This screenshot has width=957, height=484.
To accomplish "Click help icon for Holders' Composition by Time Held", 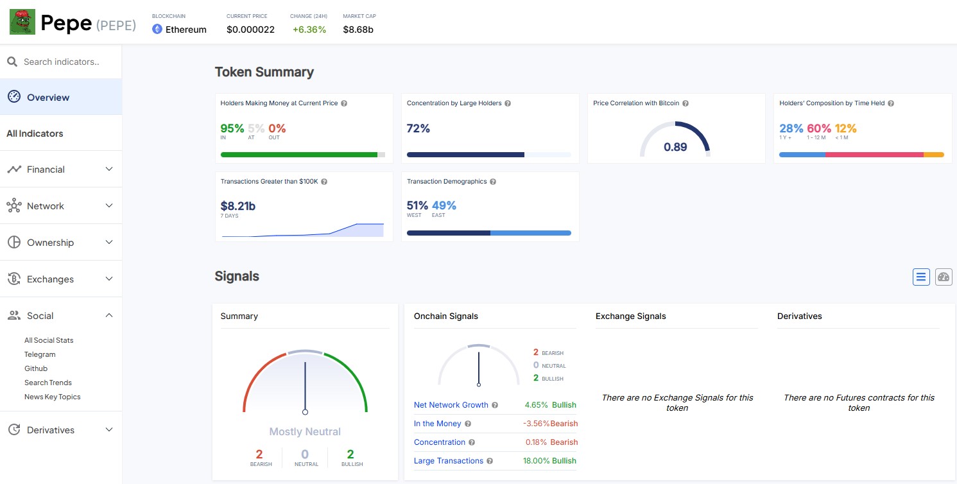I will click(891, 103).
